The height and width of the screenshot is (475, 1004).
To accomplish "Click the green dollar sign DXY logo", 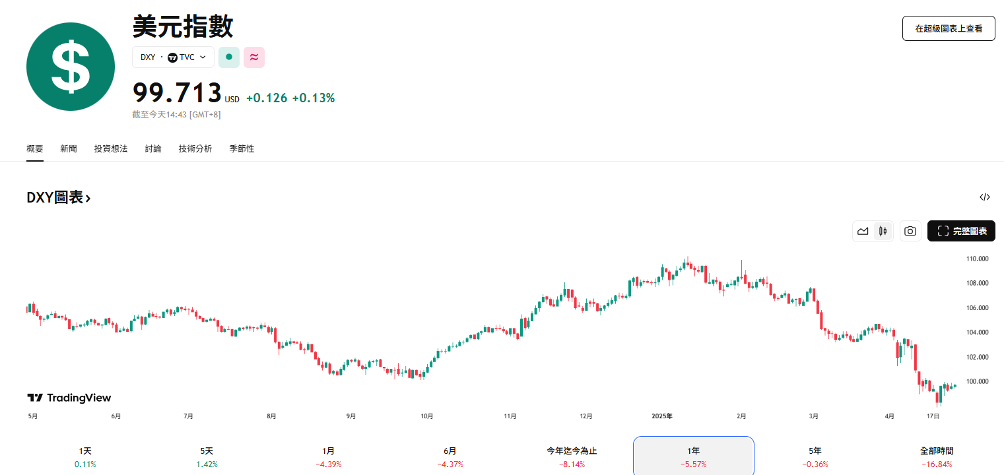I will point(70,67).
